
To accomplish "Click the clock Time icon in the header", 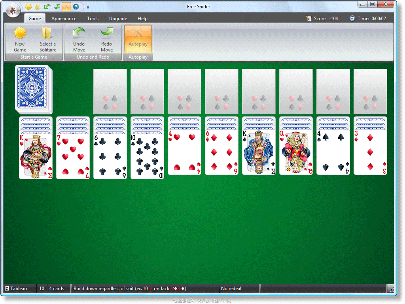I will [x=352, y=18].
